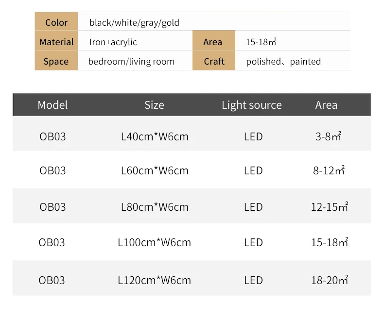This screenshot has width=384, height=321.
Task: Click the Area column header in dark bar
Action: 326,105
